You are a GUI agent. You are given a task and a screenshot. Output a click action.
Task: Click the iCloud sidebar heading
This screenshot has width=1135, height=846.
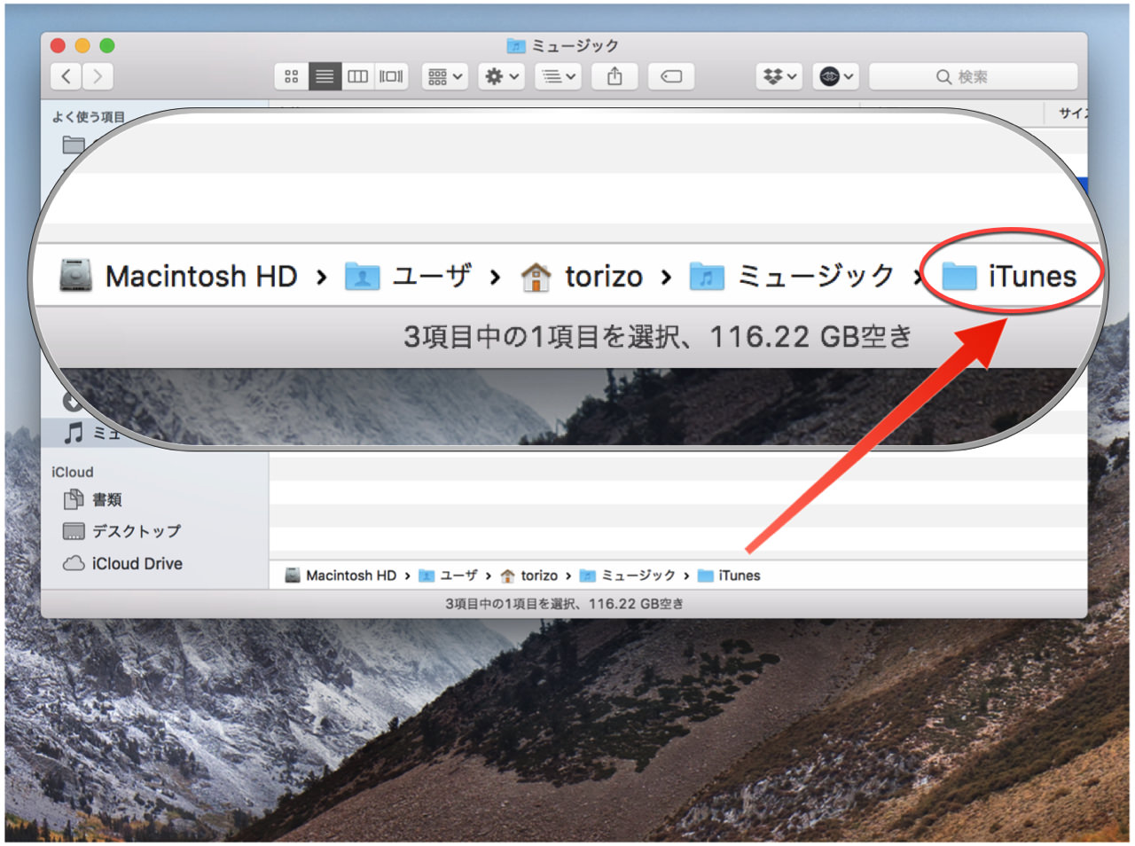pos(72,472)
